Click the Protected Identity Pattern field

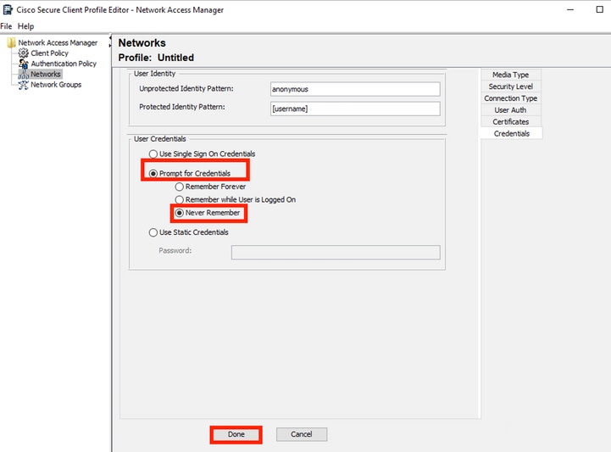tap(355, 109)
